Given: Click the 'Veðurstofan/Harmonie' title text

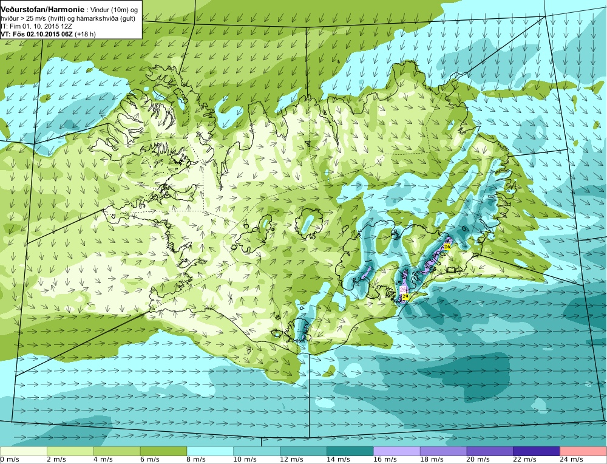Looking at the screenshot, I should pyautogui.click(x=42, y=10).
